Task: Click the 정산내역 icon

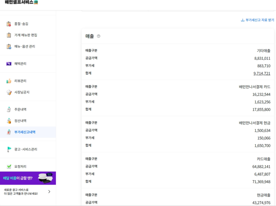Action: [9, 121]
